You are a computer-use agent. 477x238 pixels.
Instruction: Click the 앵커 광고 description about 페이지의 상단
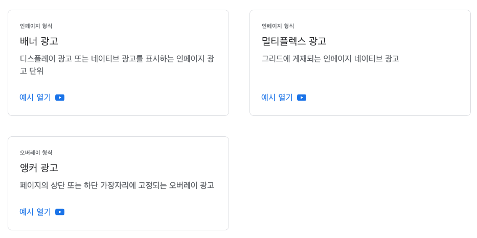pos(117,185)
